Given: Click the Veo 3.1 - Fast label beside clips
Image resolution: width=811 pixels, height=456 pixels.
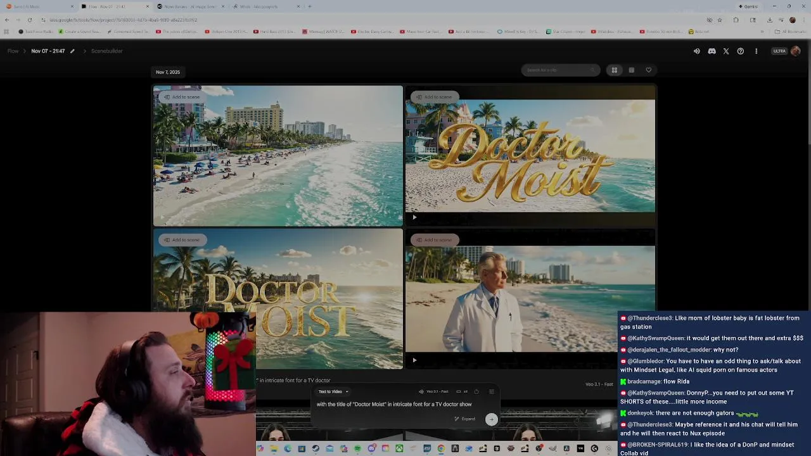Looking at the screenshot, I should pos(599,384).
